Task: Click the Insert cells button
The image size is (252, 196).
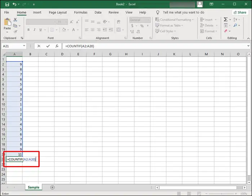Action: [x=208, y=20]
